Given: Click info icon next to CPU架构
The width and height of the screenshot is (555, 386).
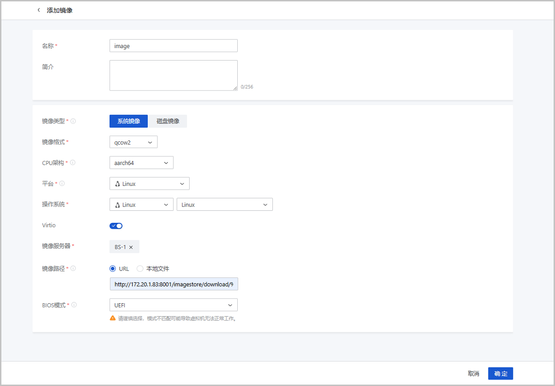Looking at the screenshot, I should click(73, 163).
